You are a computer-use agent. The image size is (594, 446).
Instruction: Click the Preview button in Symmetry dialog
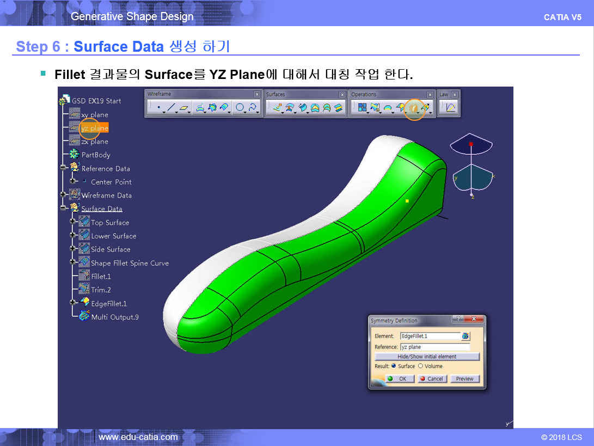pyautogui.click(x=464, y=378)
